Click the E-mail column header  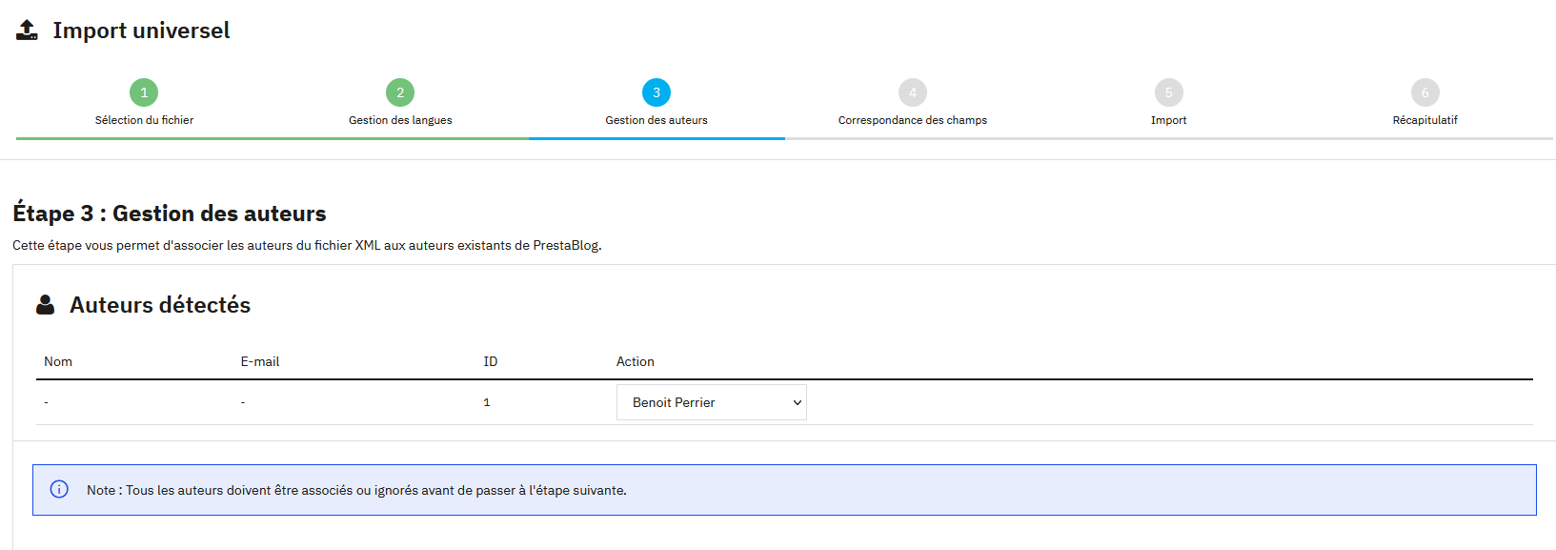260,361
